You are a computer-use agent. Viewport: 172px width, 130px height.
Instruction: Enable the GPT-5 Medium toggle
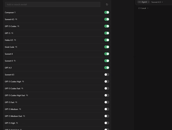point(107,109)
